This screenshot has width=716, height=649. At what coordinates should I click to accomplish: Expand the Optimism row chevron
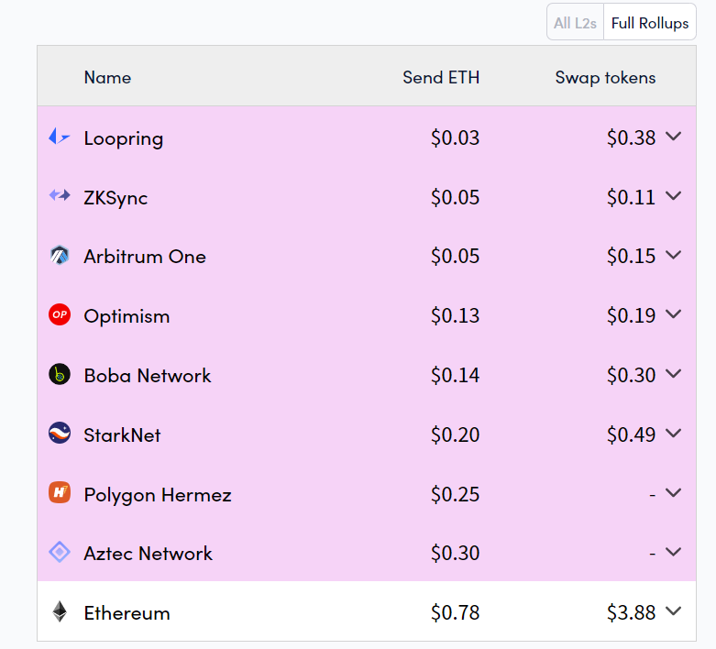[674, 313]
